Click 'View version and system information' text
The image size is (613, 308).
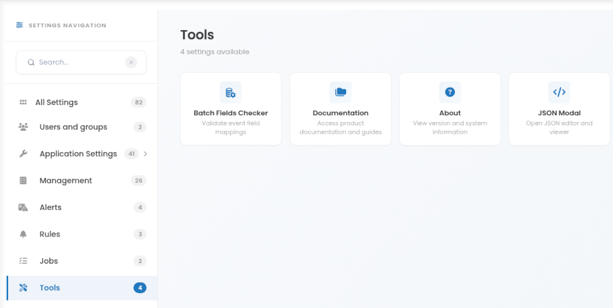[x=450, y=127]
